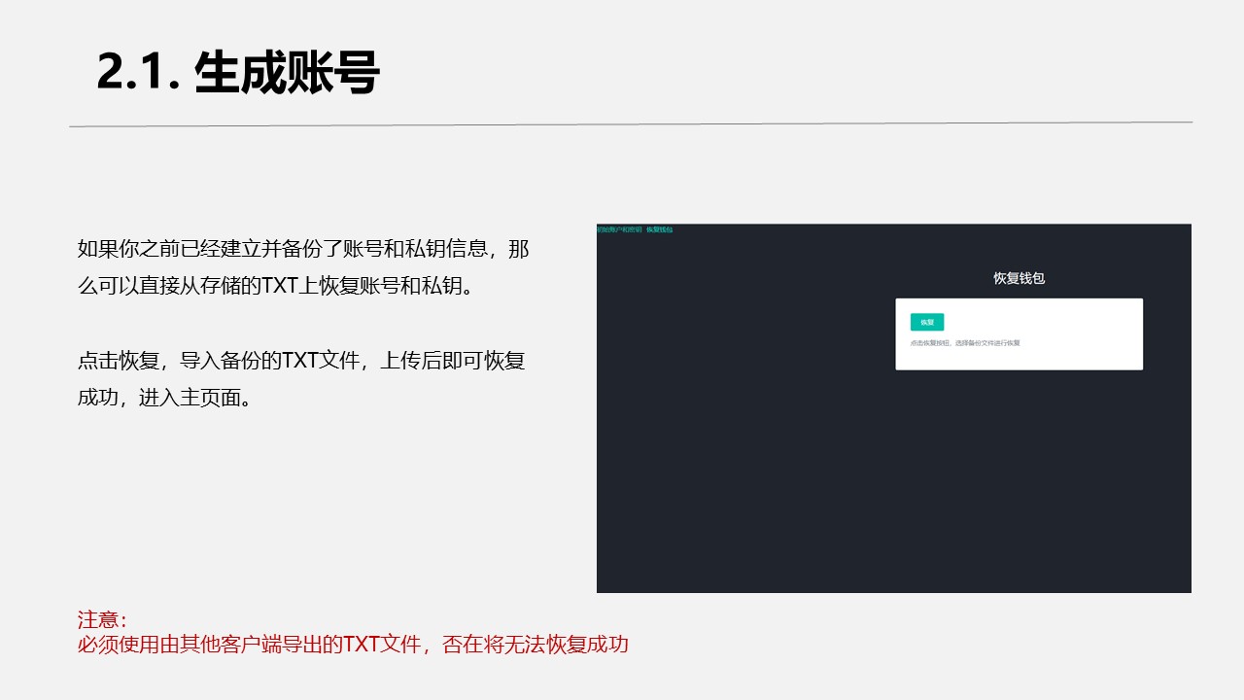Click the red warning line 必须使用由其他客户端导出的TXT文件
Screen dimensions: 1244x700
353,644
